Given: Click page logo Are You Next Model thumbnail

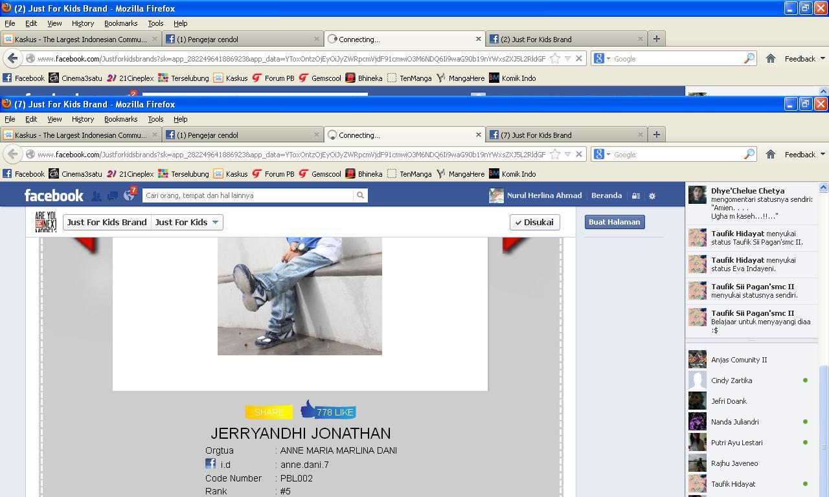Looking at the screenshot, I should (x=46, y=222).
